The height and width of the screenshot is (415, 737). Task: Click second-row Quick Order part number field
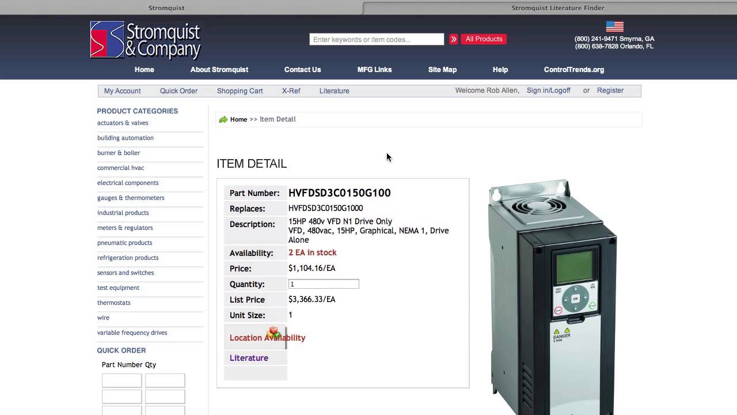121,397
